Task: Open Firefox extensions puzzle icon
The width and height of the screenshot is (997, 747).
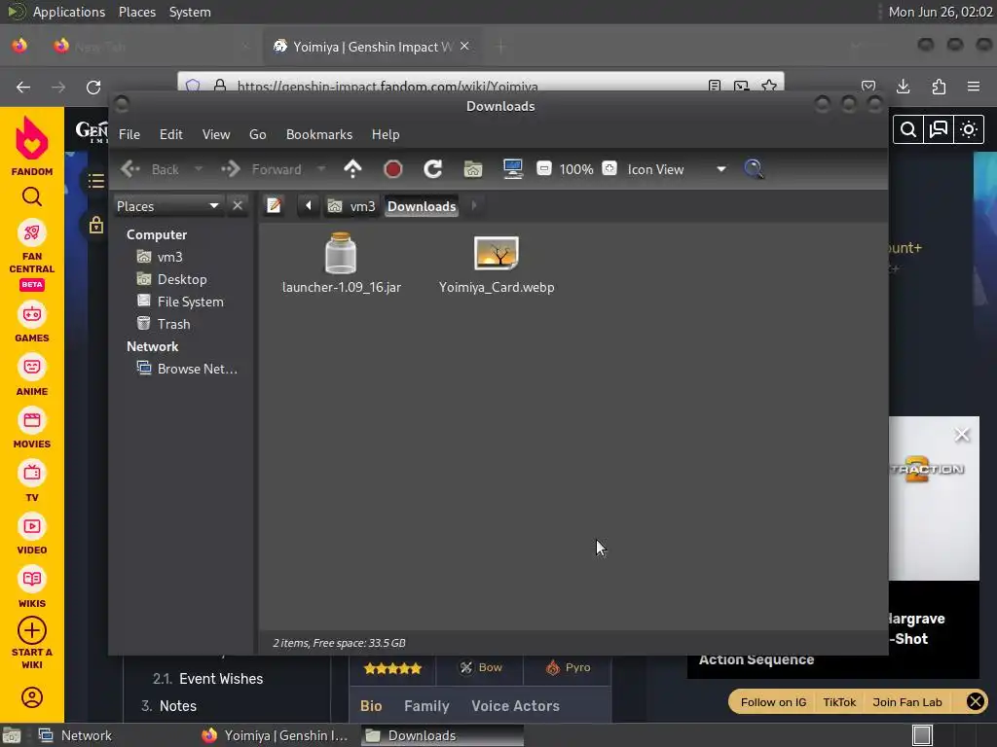Action: [x=939, y=87]
